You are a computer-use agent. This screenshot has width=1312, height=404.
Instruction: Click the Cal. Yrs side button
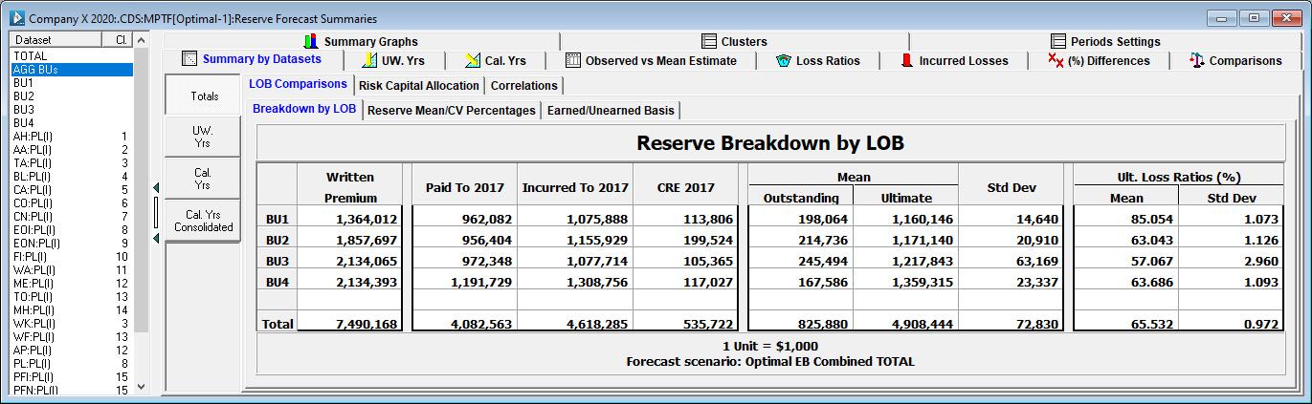202,179
